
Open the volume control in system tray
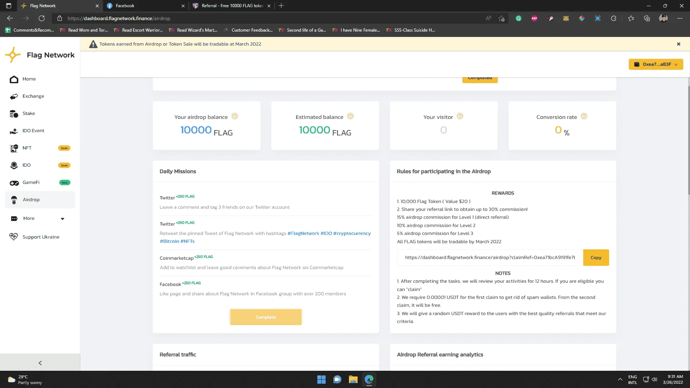click(x=654, y=379)
